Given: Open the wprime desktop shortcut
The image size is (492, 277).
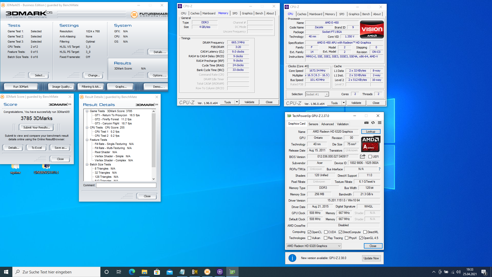Looking at the screenshot, I should 15,169.
